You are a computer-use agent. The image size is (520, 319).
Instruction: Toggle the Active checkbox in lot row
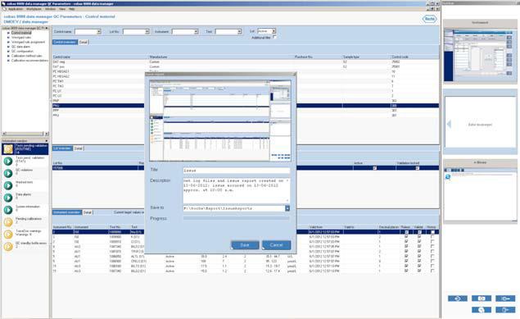[x=375, y=168]
